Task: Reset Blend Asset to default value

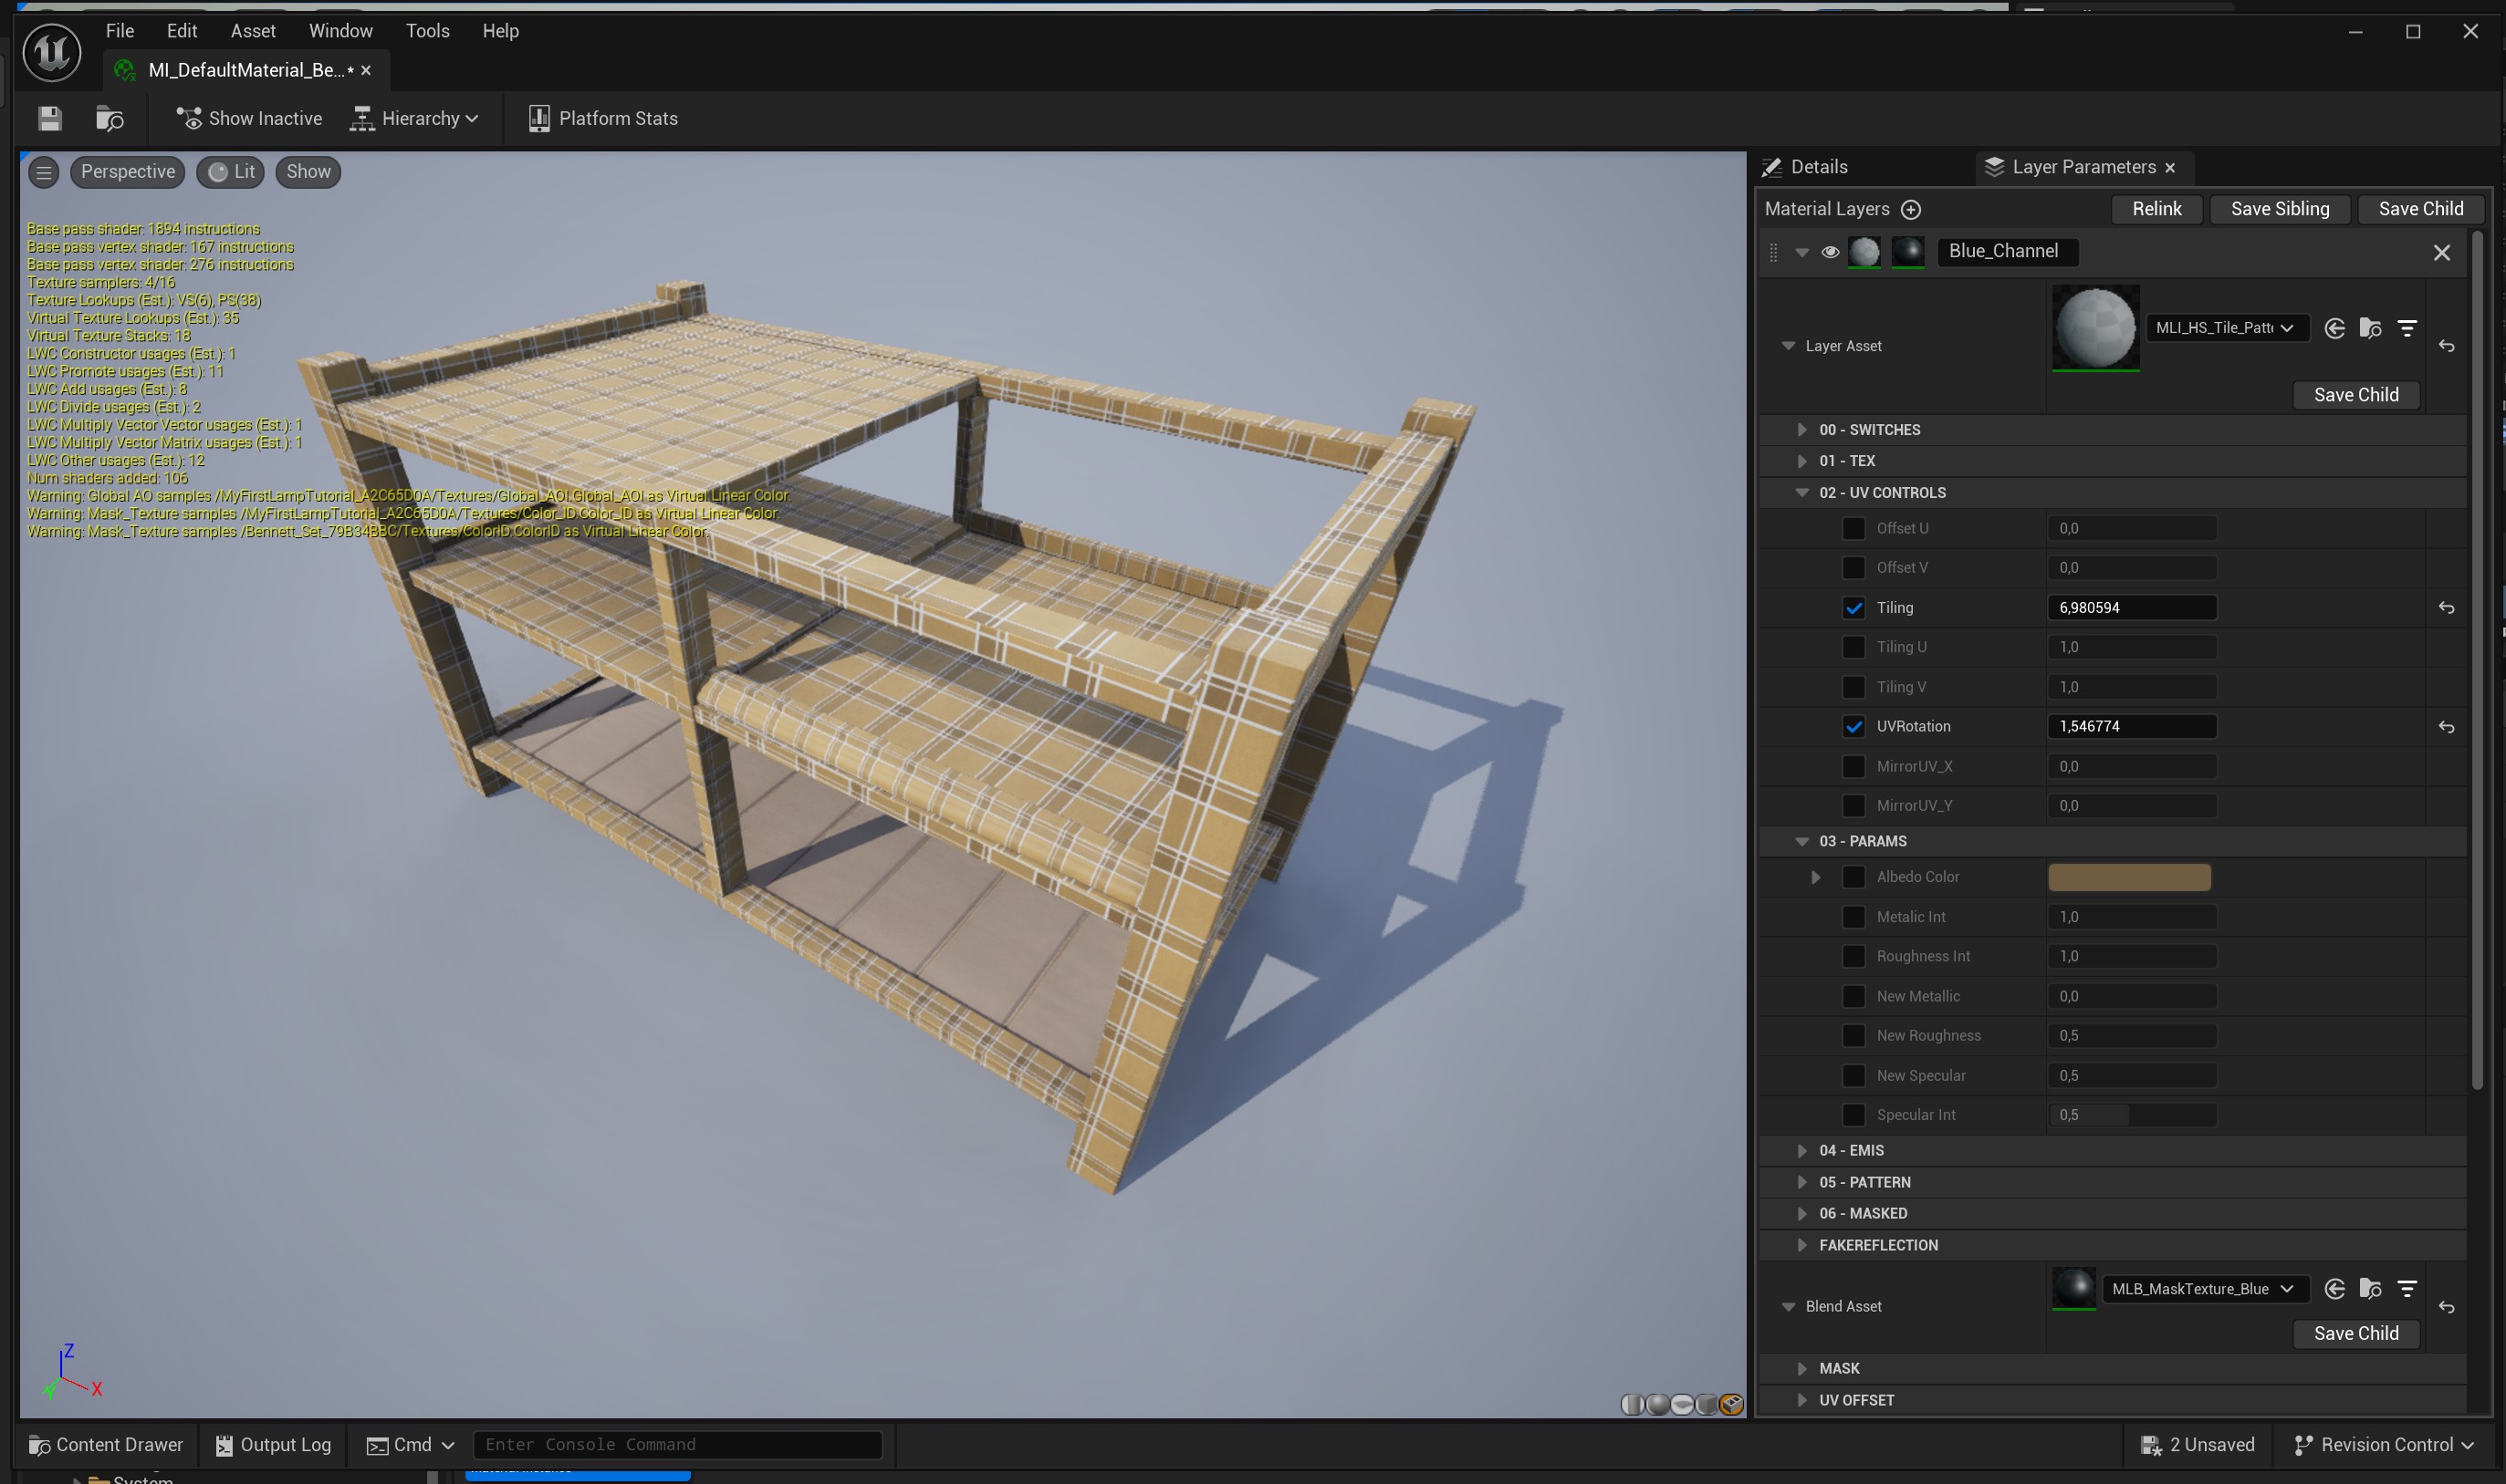Action: (x=2446, y=1307)
